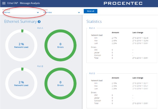The width and height of the screenshot is (158, 109).
Task: Click Port B label in summary
Action: click(x=40, y=66)
